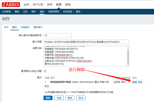Open the 资产记录 top menu

pyautogui.click(x=38, y=4)
